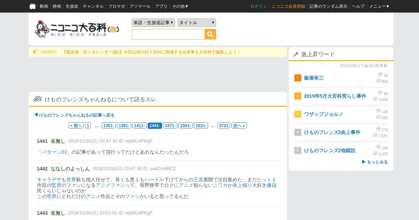Open 2019年5月大百科荒らし事件 article

coord(335,96)
